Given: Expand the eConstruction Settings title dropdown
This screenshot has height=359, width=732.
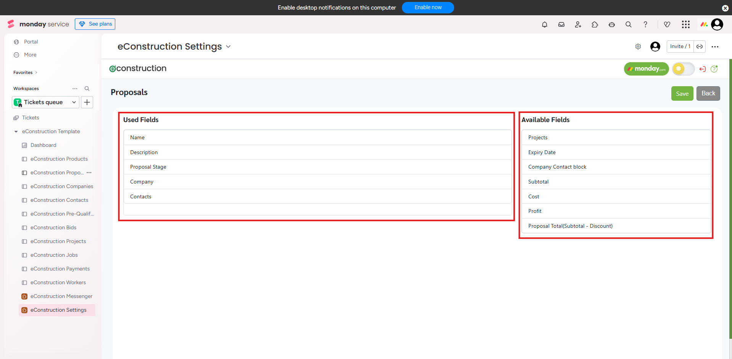Looking at the screenshot, I should (x=228, y=47).
